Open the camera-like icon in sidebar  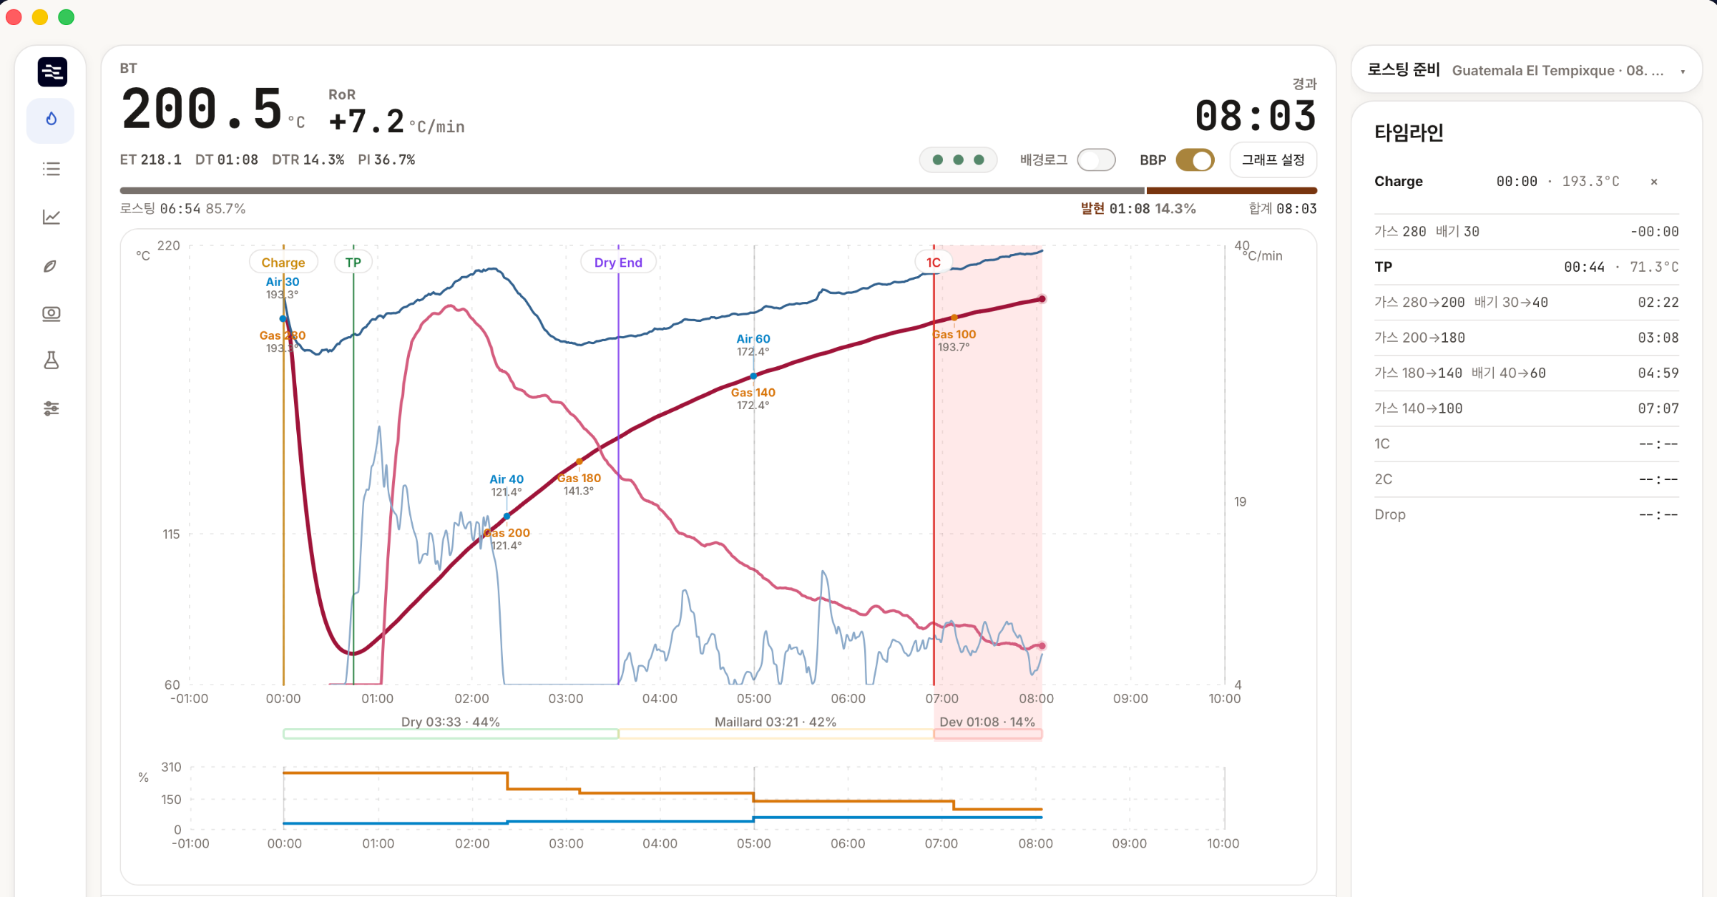(x=51, y=313)
